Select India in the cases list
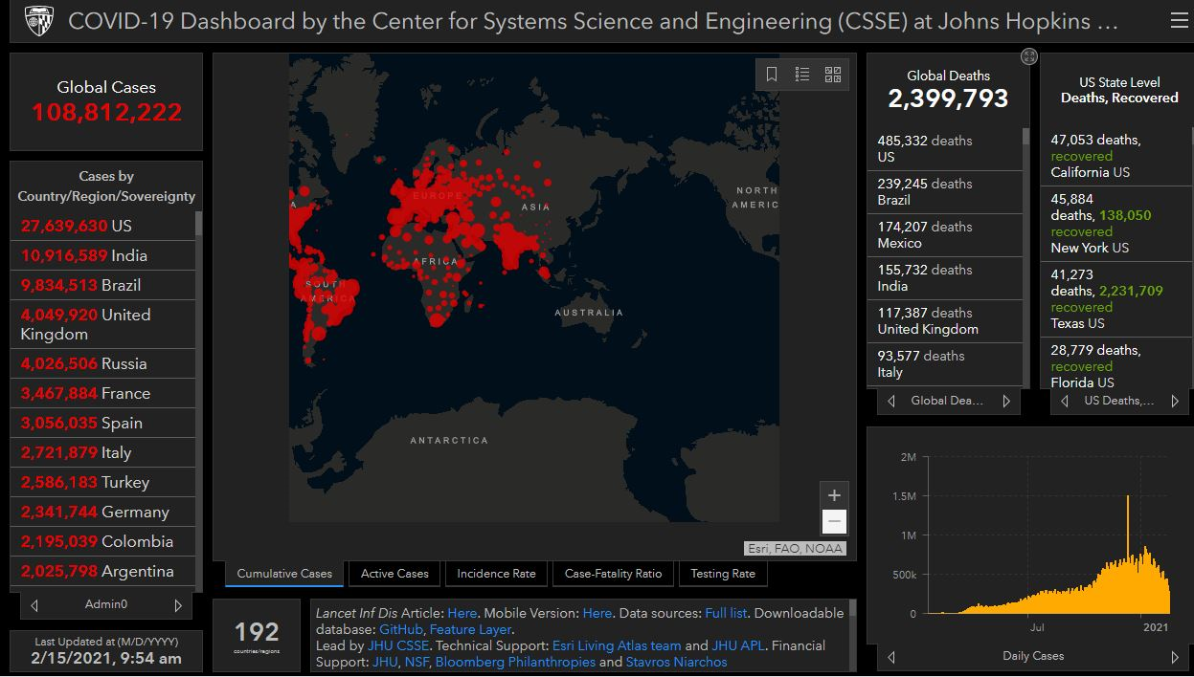 (102, 255)
